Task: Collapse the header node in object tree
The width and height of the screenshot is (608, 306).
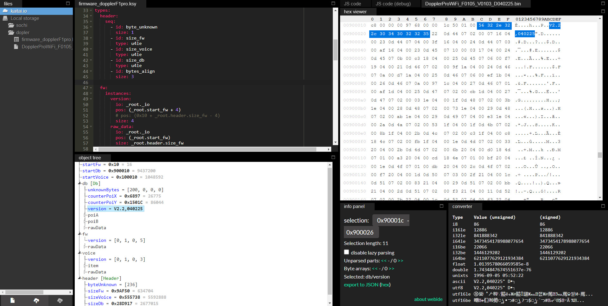Action: pos(79,278)
